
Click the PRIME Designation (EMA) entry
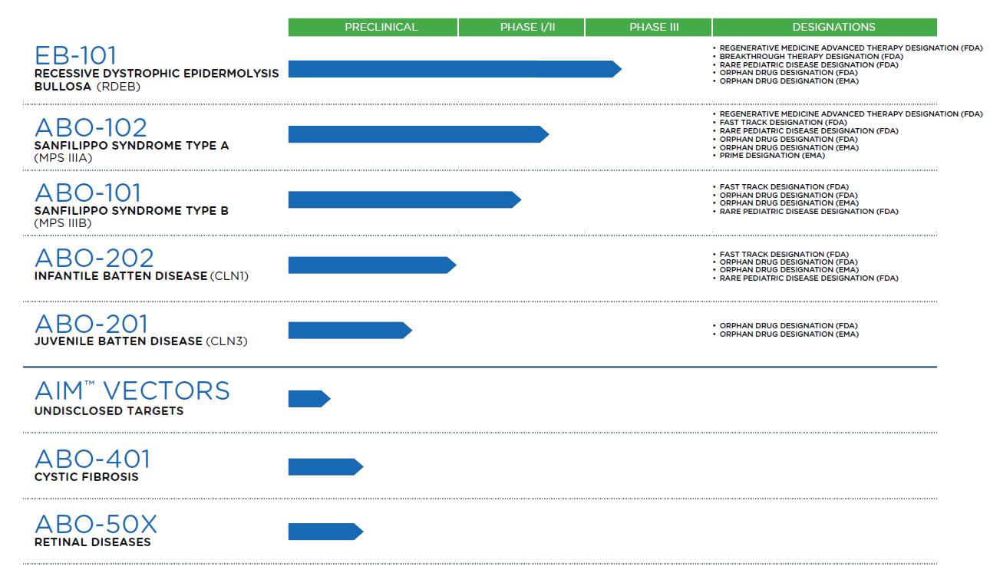tap(772, 156)
